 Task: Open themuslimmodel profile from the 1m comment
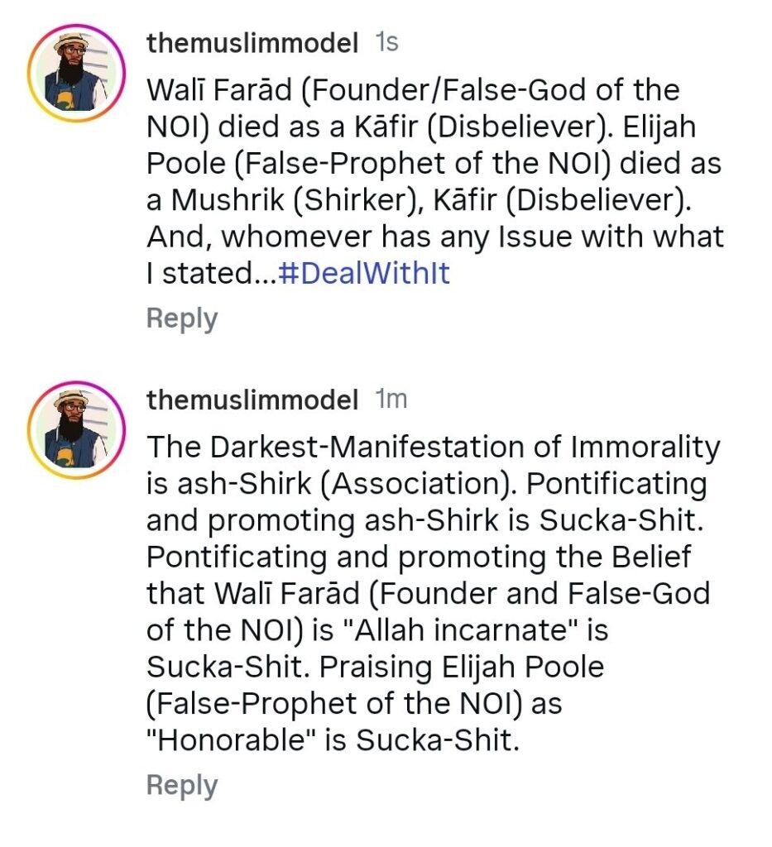coord(252,400)
